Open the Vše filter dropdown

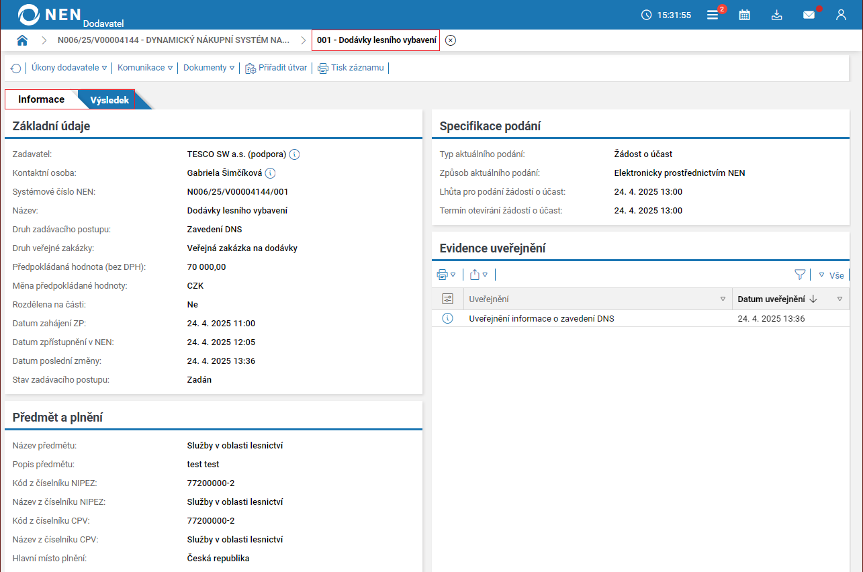click(831, 275)
